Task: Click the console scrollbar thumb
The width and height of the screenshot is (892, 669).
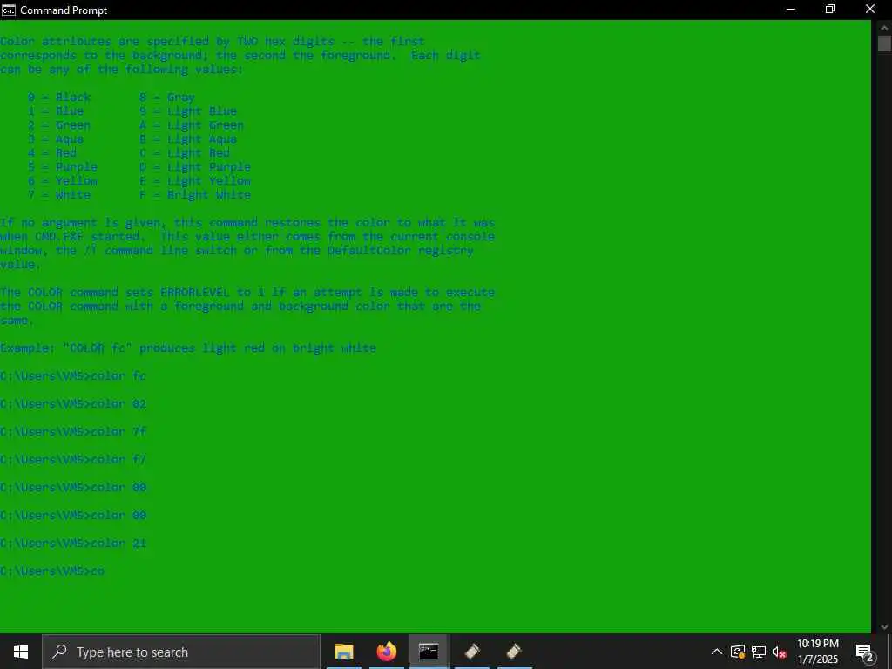Action: 884,44
